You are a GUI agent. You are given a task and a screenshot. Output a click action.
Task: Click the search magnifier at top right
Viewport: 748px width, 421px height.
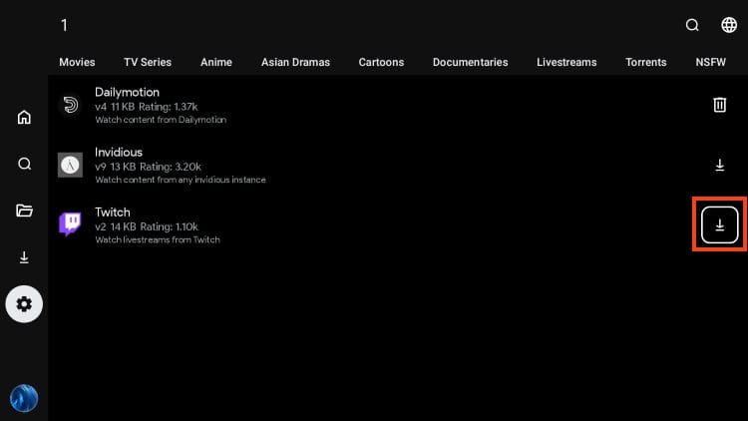point(692,25)
